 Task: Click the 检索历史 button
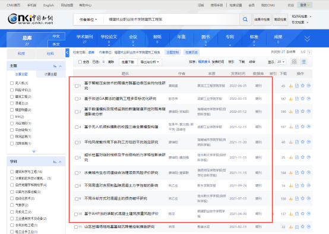[x=191, y=52]
